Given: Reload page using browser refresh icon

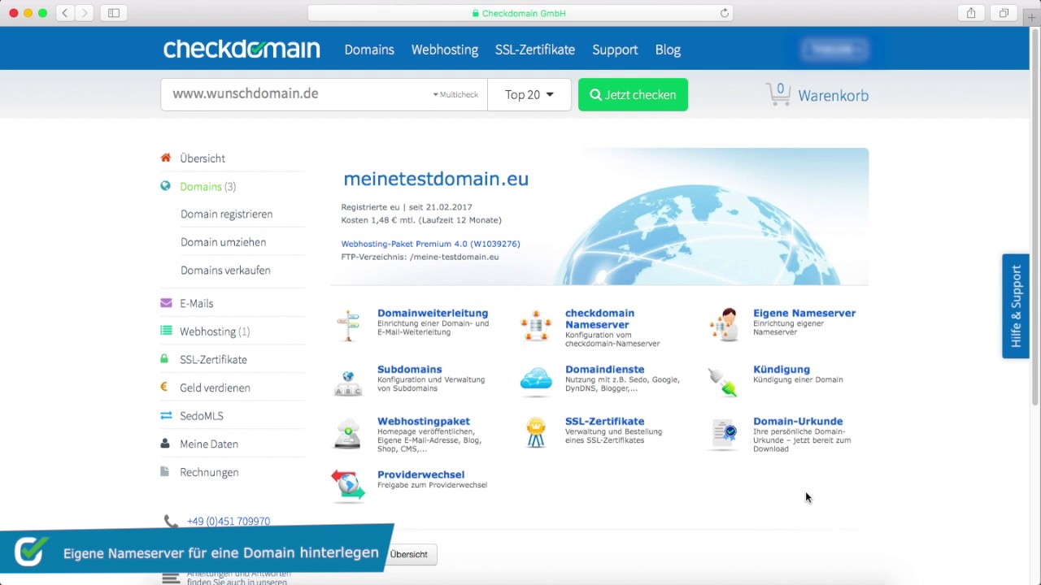Looking at the screenshot, I should [x=724, y=13].
